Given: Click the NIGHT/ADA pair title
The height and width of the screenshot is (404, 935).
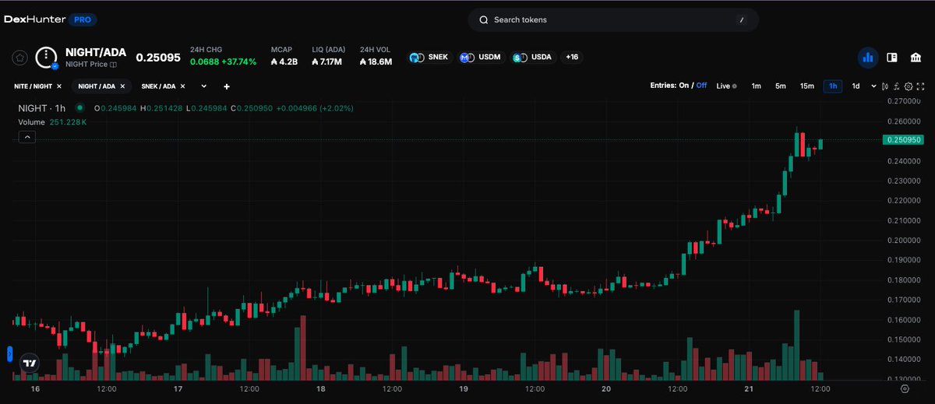Looking at the screenshot, I should coord(95,53).
